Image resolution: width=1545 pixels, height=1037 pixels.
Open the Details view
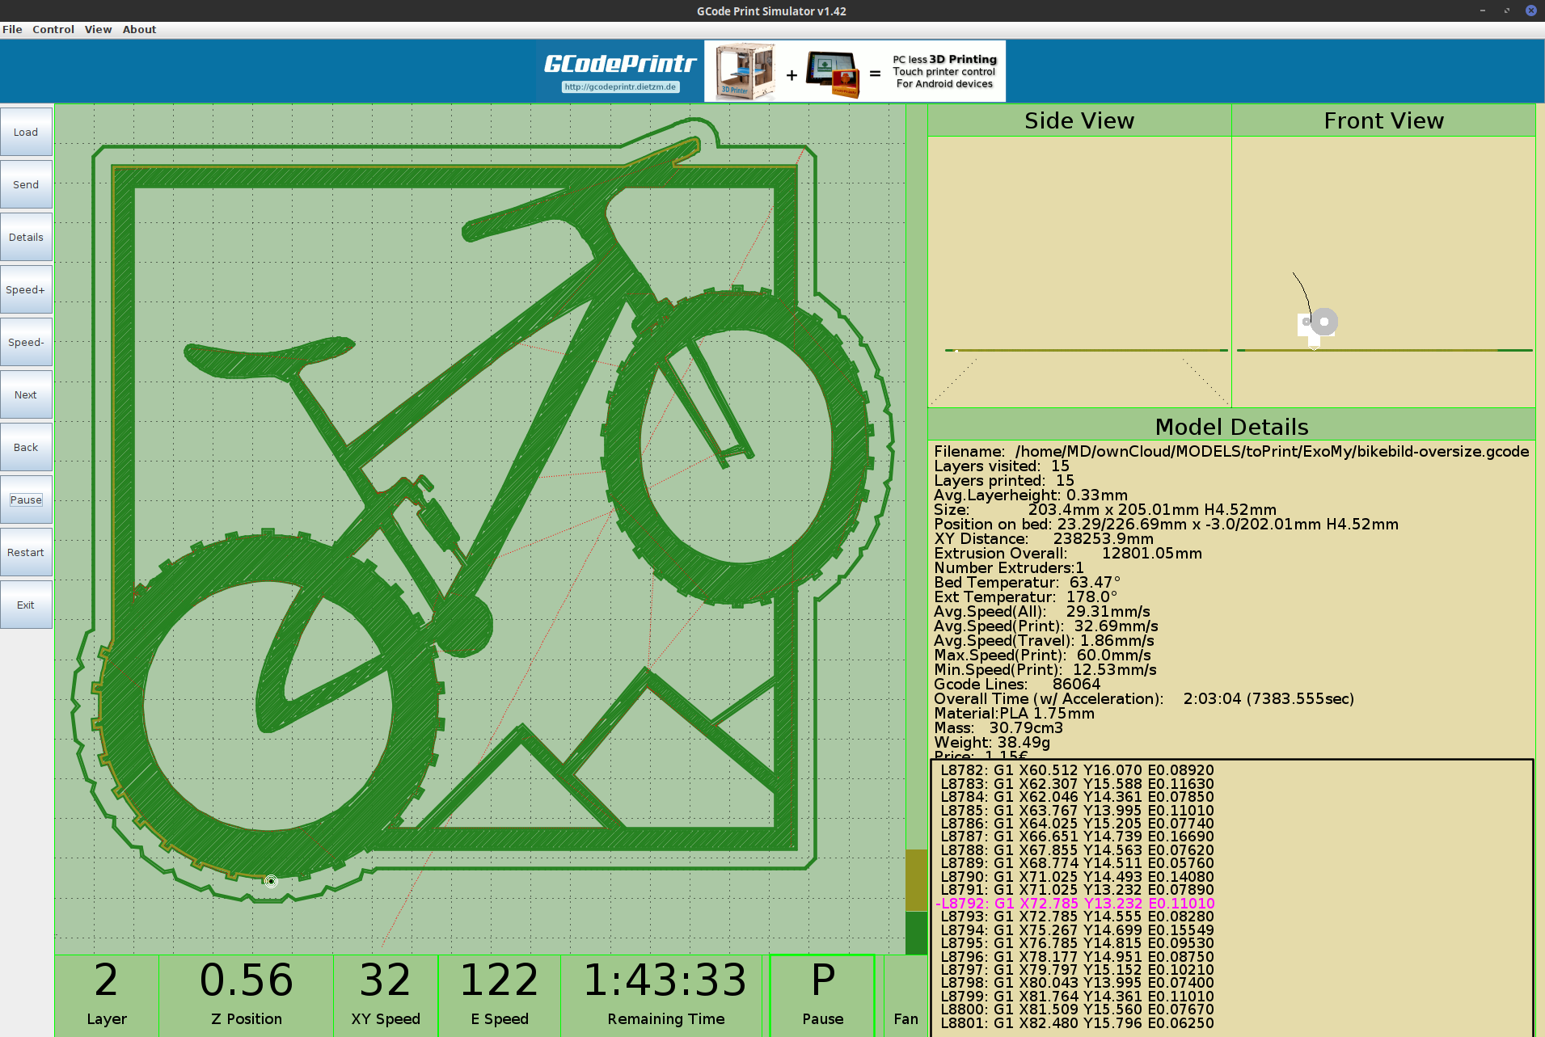25,237
